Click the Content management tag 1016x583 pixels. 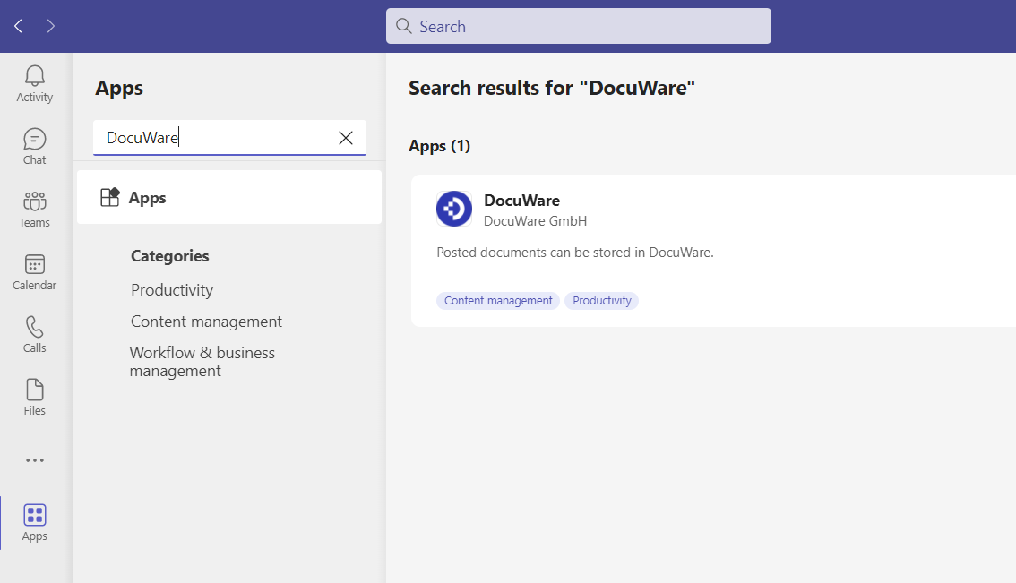tap(497, 301)
